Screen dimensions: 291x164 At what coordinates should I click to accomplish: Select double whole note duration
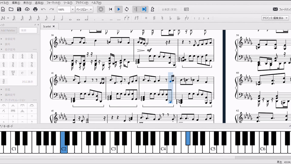click(x=78, y=19)
